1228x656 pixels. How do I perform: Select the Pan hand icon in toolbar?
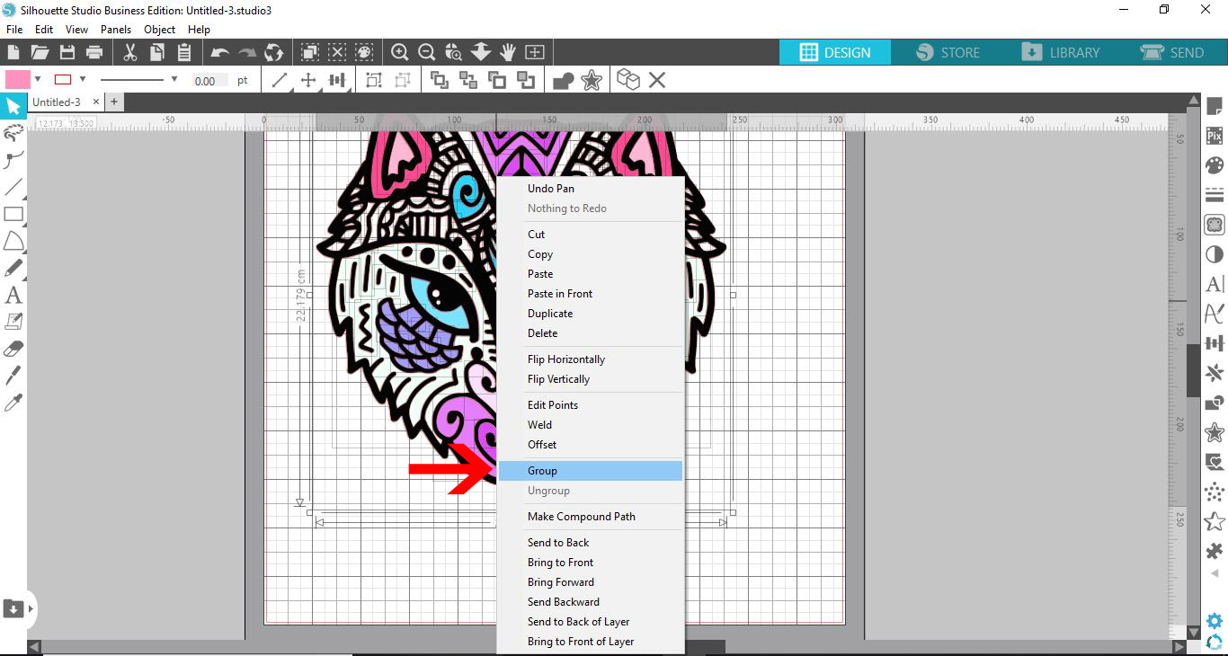(508, 52)
